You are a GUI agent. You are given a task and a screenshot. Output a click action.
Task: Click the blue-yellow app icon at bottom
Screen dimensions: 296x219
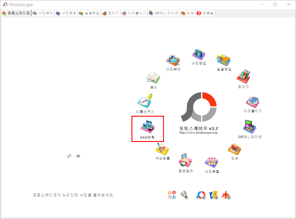(214, 195)
